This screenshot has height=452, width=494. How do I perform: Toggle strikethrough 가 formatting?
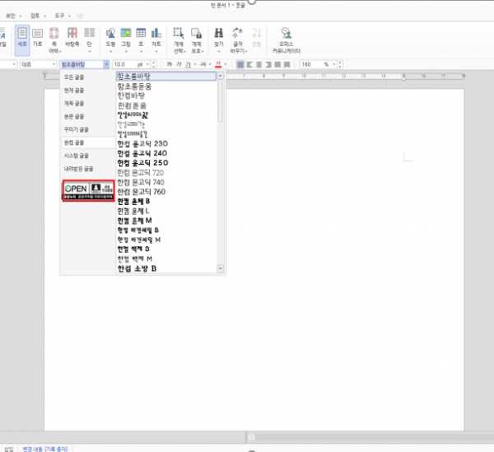click(x=203, y=64)
